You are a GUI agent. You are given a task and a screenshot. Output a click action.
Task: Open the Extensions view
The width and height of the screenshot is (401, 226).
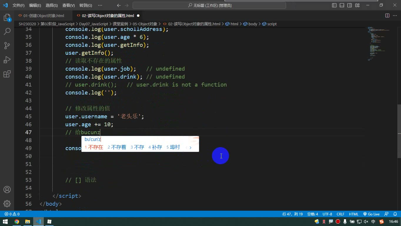(x=7, y=74)
